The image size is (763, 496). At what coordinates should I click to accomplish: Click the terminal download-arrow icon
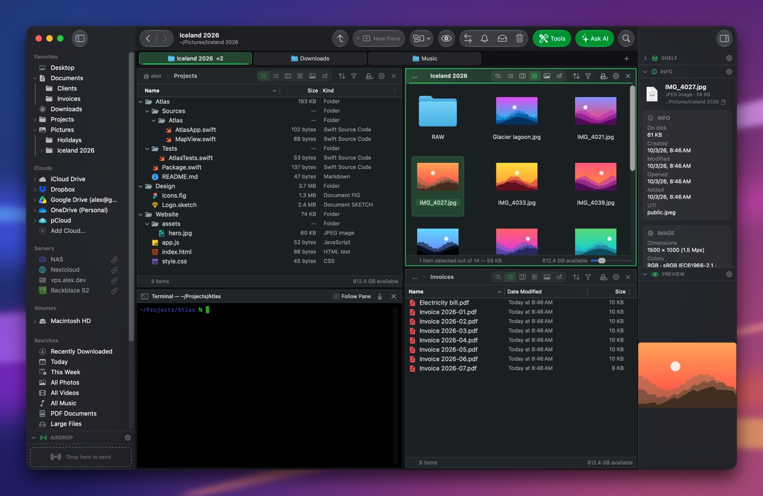coord(380,297)
